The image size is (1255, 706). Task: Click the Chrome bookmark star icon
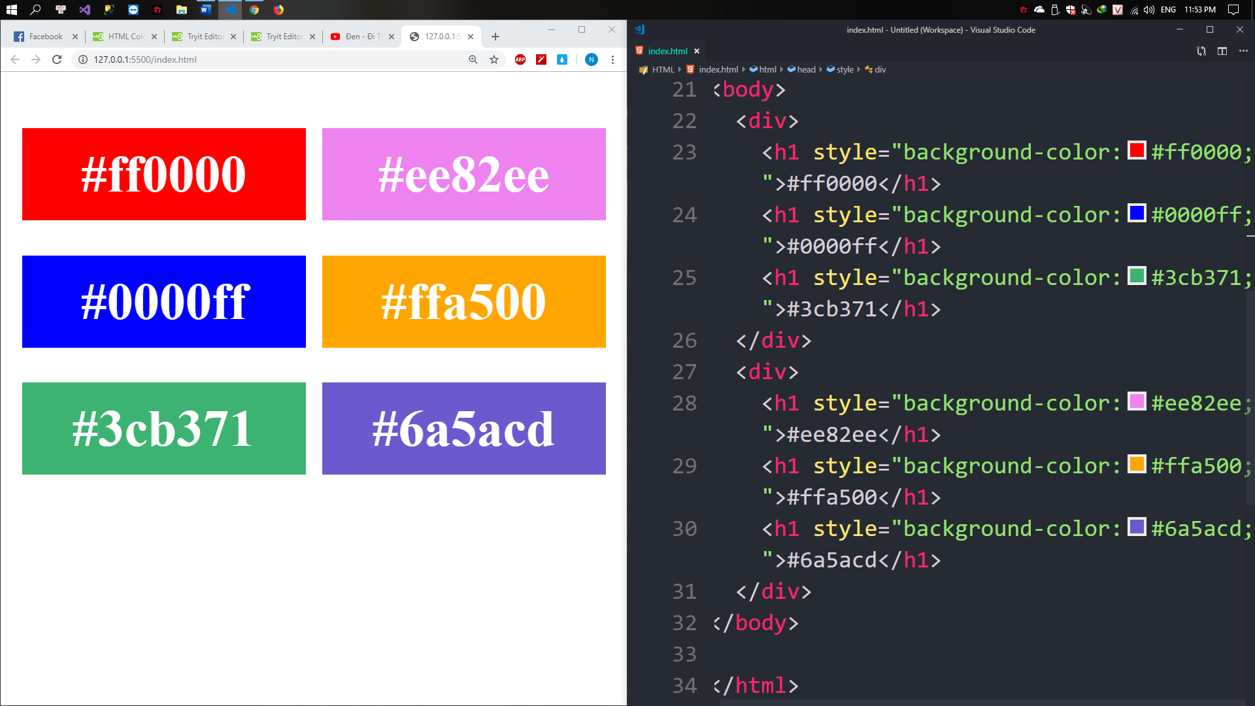(x=494, y=59)
